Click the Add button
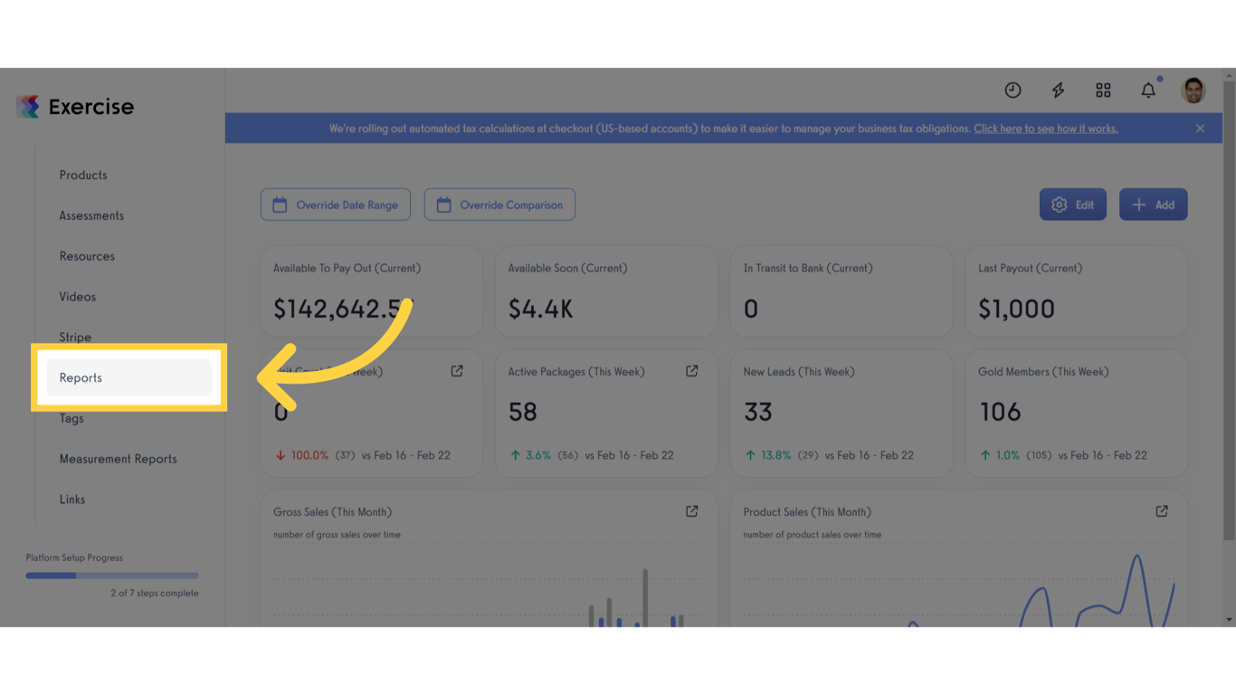The width and height of the screenshot is (1236, 695). coord(1154,205)
